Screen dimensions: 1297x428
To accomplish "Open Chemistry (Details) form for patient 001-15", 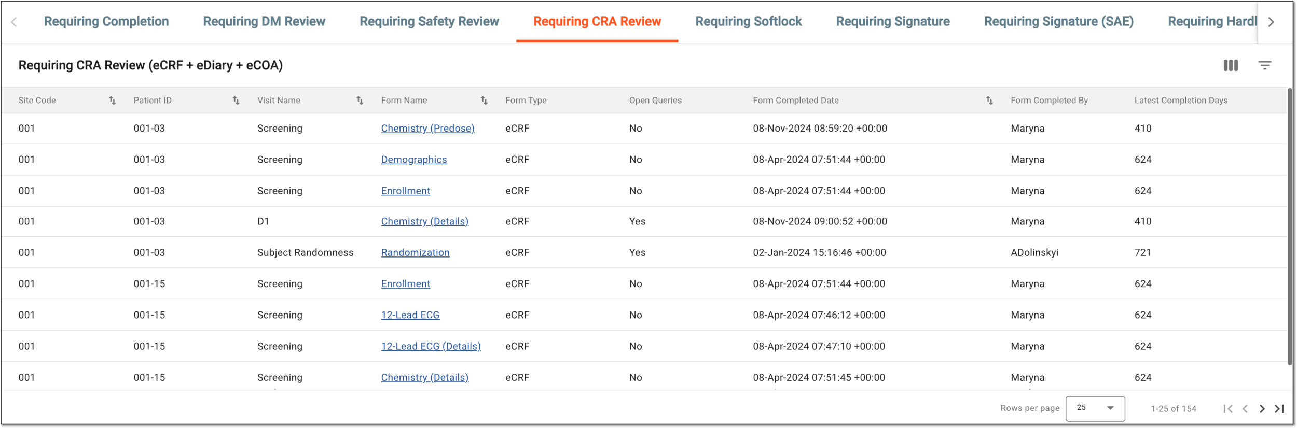I will (424, 377).
